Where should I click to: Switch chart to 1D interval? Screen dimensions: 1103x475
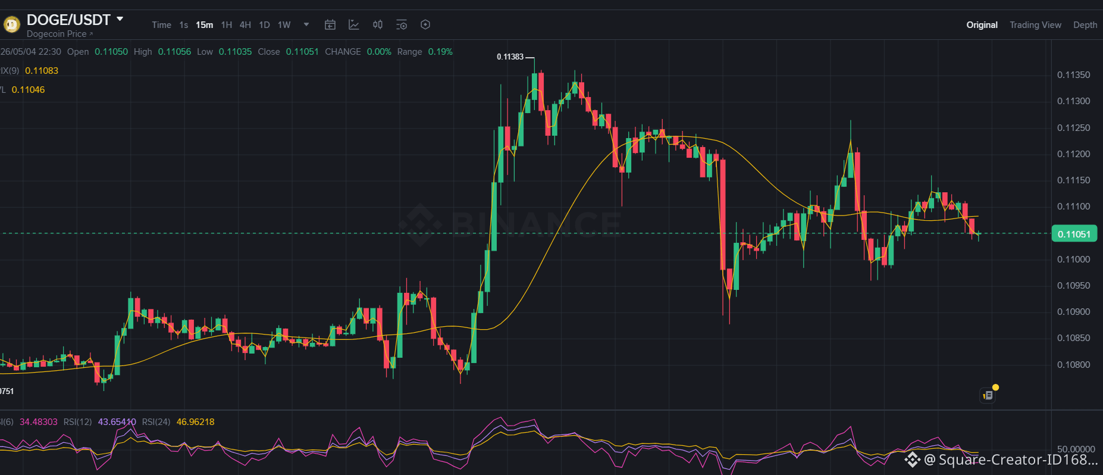coord(265,25)
